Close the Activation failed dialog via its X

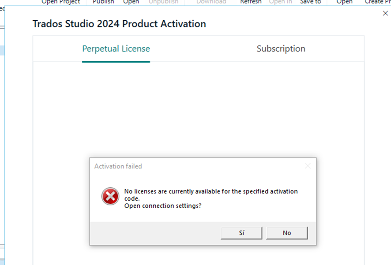pos(308,166)
